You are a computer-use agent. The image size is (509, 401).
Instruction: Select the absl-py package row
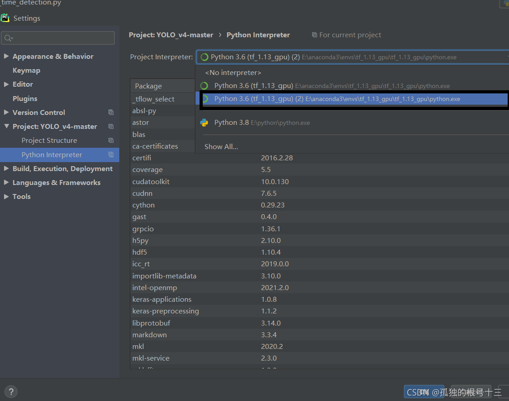pos(162,110)
